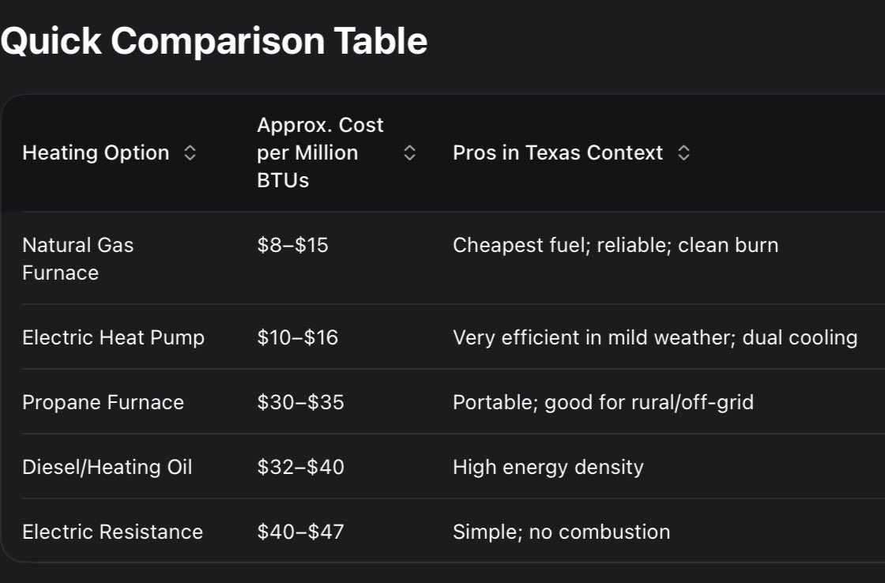
Task: Click the $10–$16 cost cell
Action: [x=297, y=337]
